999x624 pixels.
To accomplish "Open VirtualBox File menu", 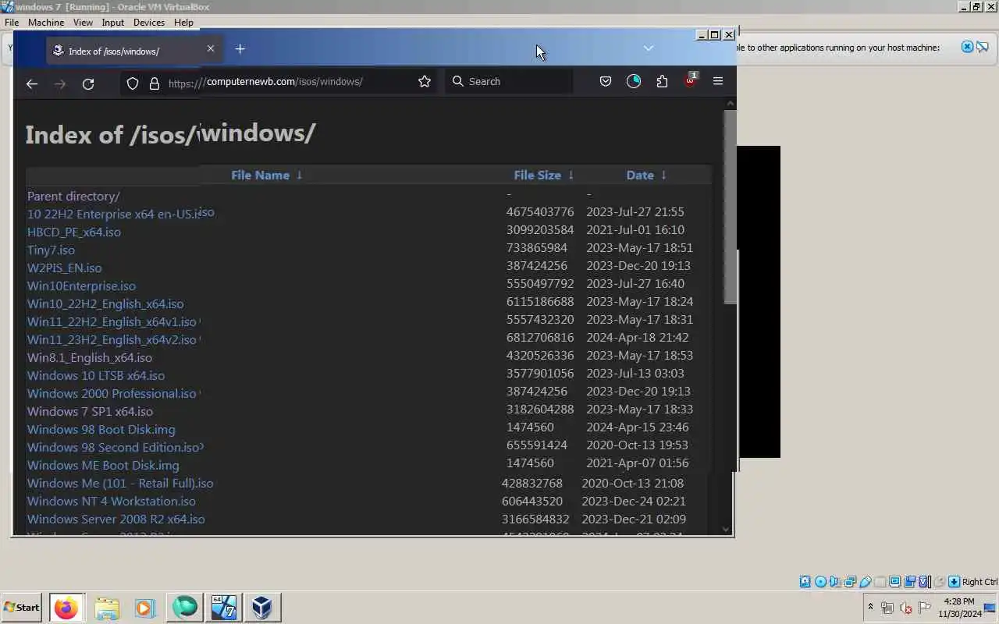I will [12, 23].
